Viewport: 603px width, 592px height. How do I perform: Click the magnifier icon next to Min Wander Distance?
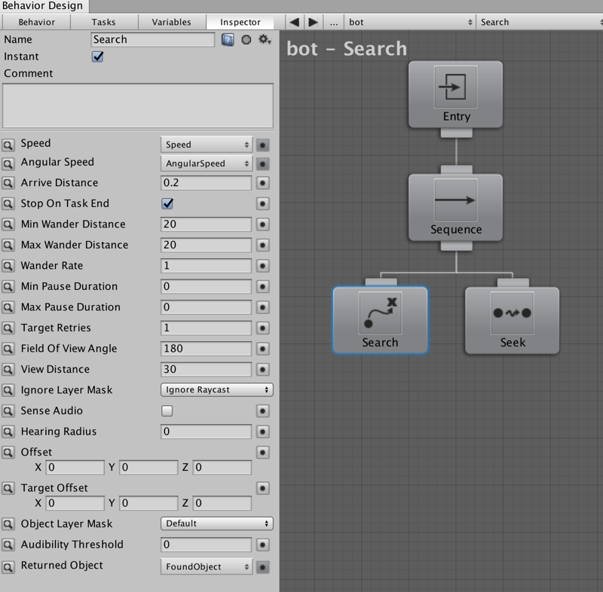8,224
